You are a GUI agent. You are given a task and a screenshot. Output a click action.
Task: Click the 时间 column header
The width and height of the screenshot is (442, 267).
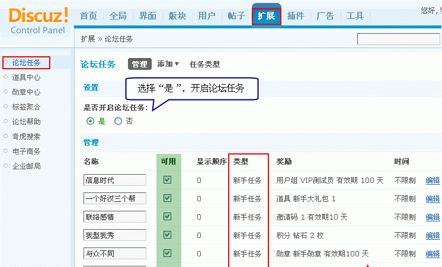click(402, 162)
